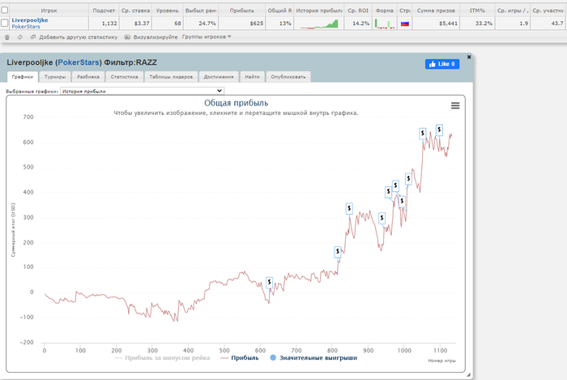Image resolution: width=567 pixels, height=380 pixels.
Task: Close the Liverpooljke chart panel with the X
Action: (x=469, y=58)
